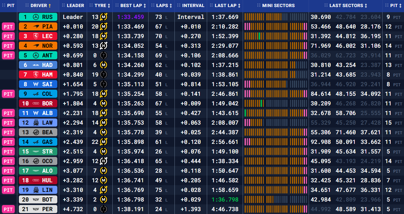
Task: Sort by the Last Sectors column header
Action: pyautogui.click(x=346, y=5)
